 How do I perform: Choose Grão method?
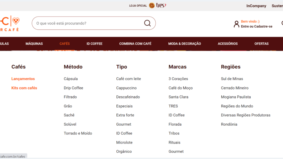coord(68,106)
